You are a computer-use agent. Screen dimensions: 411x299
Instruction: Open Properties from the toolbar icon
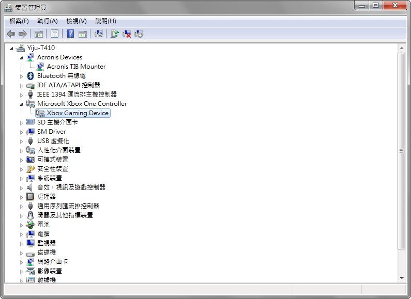(x=54, y=34)
